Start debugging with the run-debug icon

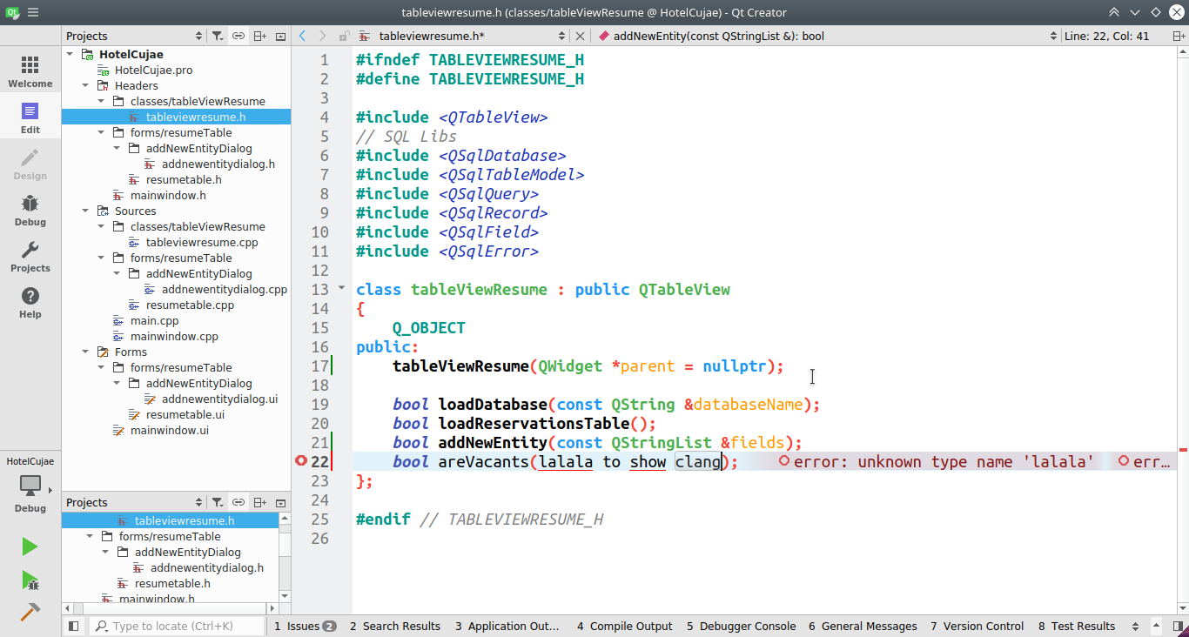click(30, 580)
